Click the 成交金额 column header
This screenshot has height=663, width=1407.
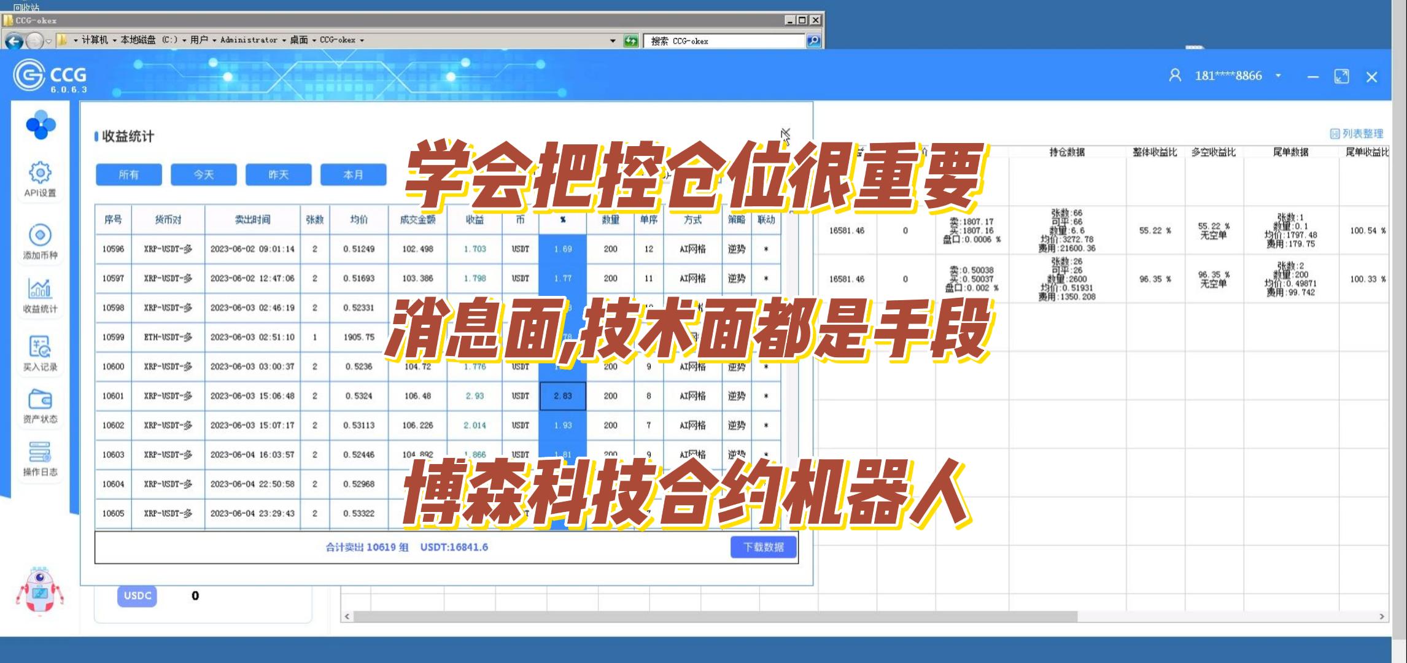[x=417, y=219]
